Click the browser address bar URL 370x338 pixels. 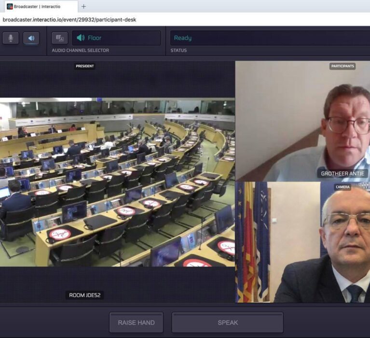point(69,20)
